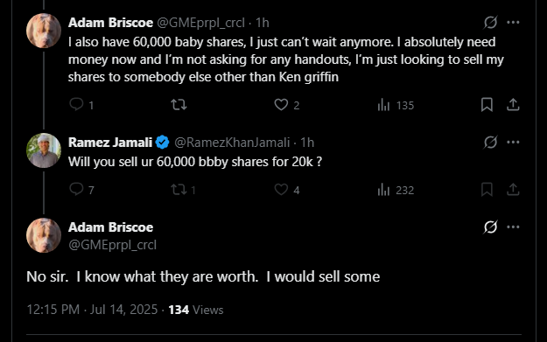The height and width of the screenshot is (342, 547).
Task: Open Adam Briscoe's name on main tweet
Action: click(110, 227)
